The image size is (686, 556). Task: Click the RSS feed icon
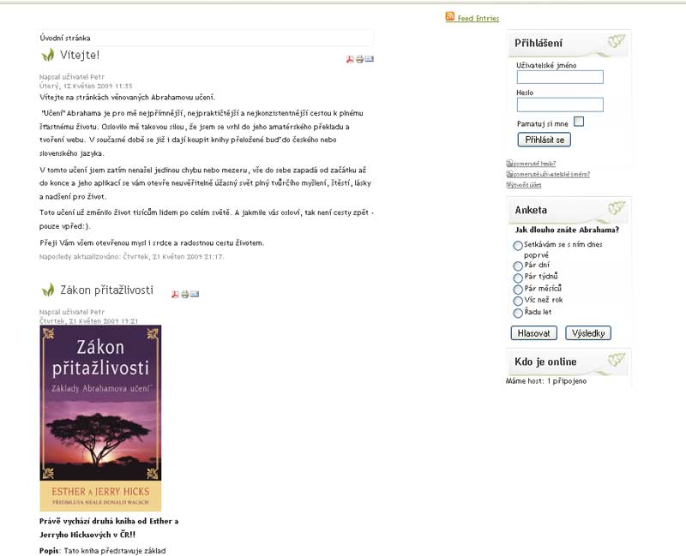(x=449, y=16)
